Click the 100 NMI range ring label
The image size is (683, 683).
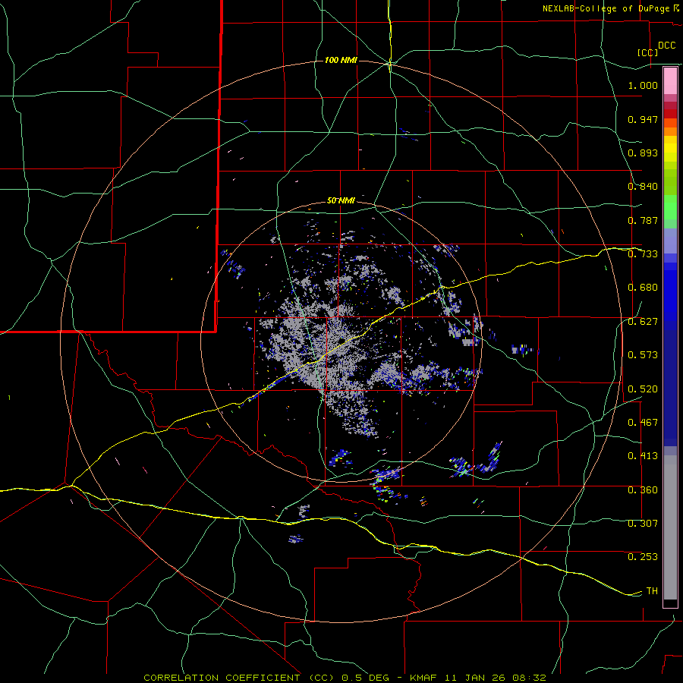pyautogui.click(x=341, y=60)
